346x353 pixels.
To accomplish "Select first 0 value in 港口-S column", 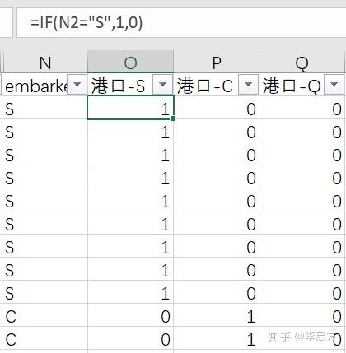I will pos(130,314).
